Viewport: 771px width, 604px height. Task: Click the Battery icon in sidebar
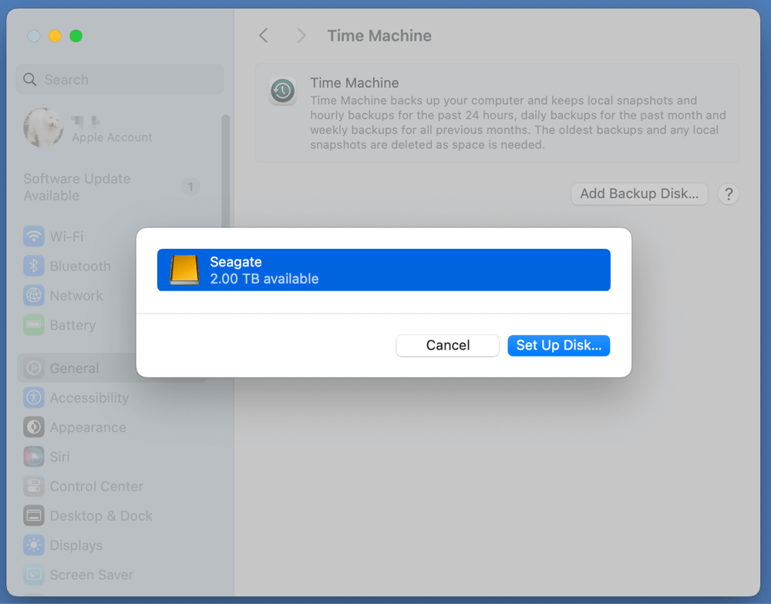tap(34, 325)
